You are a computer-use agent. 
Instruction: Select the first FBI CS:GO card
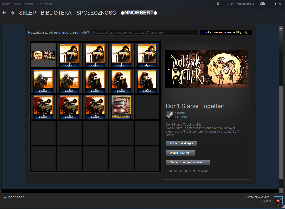point(43,81)
